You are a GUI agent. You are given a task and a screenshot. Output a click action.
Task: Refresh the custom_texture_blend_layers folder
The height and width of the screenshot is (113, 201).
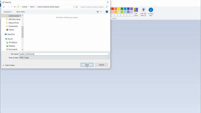tap(77, 7)
